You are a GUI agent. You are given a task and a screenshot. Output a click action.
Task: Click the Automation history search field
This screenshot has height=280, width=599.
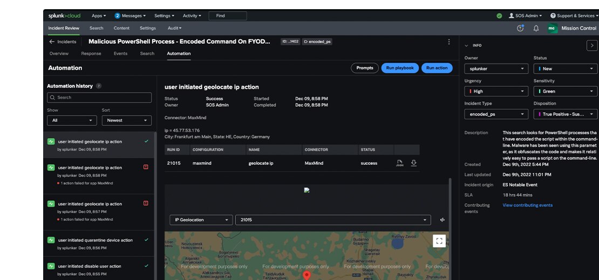coord(99,97)
